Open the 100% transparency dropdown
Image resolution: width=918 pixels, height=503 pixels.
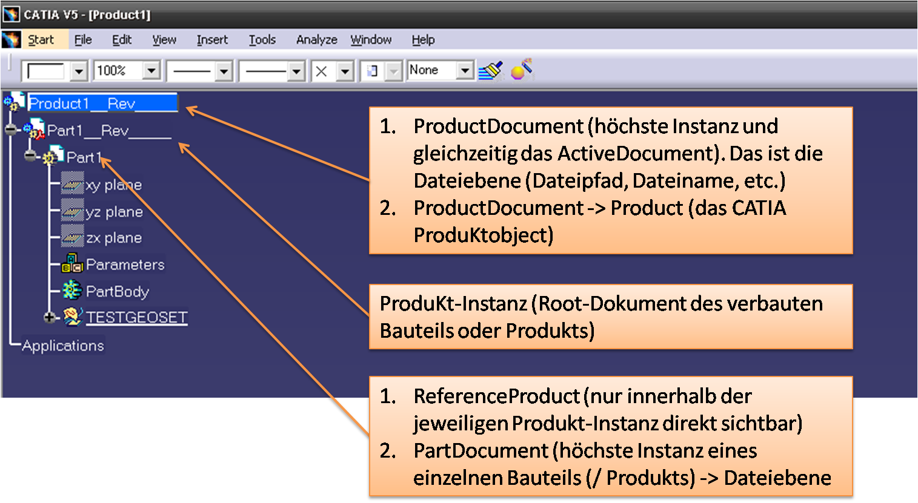coord(151,71)
